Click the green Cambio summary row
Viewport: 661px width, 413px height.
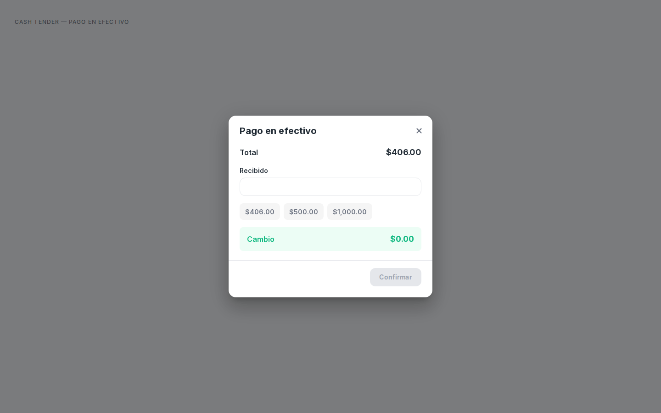330,239
